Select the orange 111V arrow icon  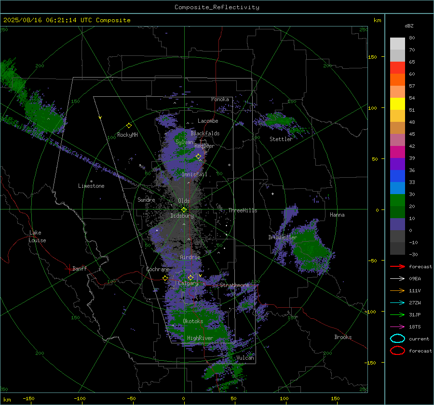point(397,290)
